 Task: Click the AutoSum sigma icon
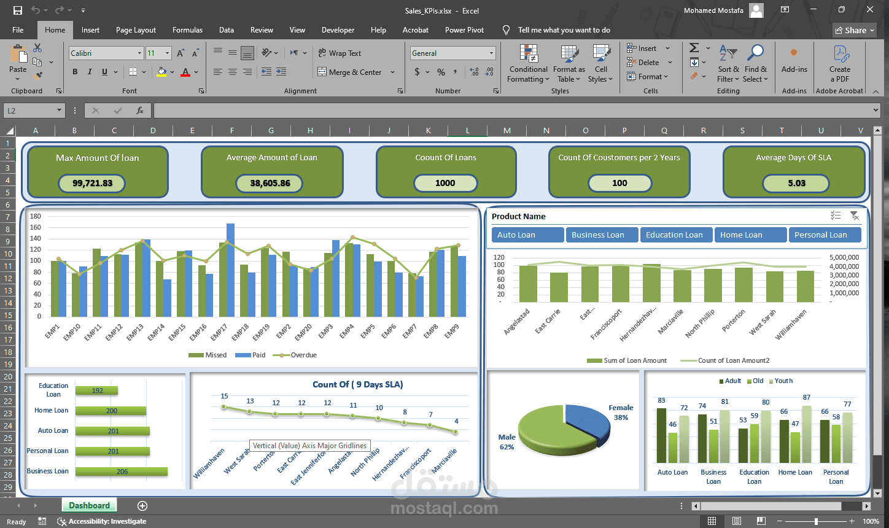click(694, 48)
